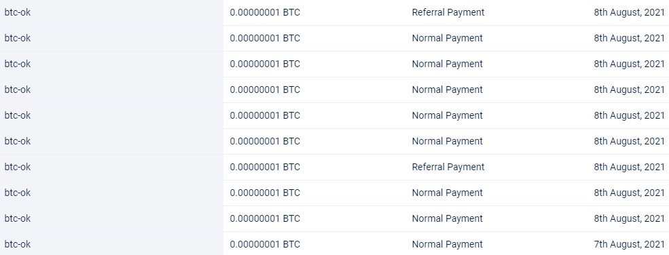669x255 pixels.
Task: Click Normal Payment directly below the lower Referral Payment
Action: [447, 193]
